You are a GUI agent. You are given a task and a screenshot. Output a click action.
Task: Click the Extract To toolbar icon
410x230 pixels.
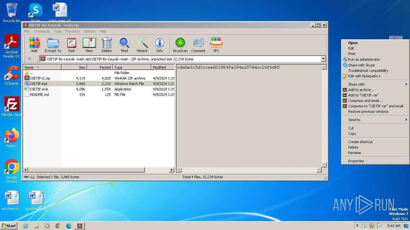pos(53,45)
